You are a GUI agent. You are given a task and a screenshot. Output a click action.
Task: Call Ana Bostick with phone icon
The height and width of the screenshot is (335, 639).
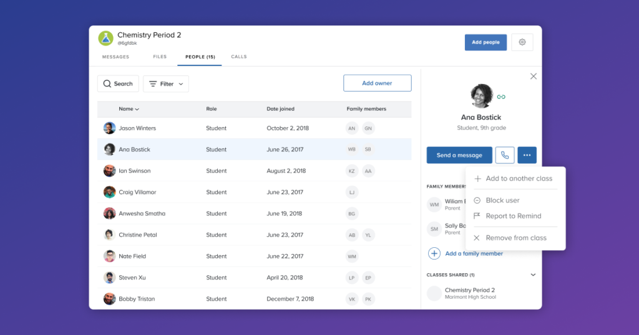click(504, 155)
